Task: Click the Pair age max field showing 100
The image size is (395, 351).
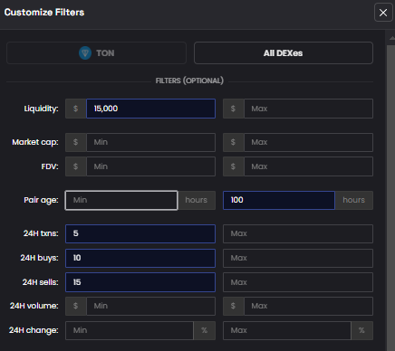Action: (x=279, y=200)
